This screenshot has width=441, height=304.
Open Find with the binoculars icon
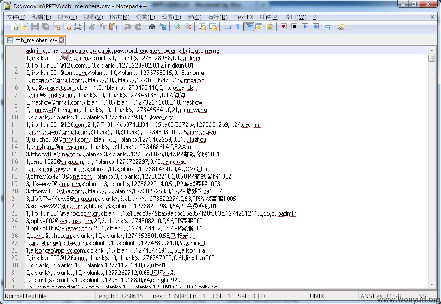point(152,27)
